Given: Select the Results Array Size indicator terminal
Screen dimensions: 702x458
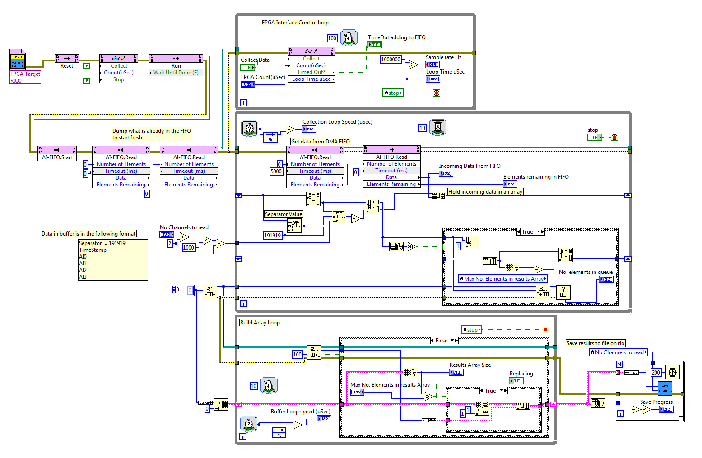Looking at the screenshot, I should tap(456, 372).
